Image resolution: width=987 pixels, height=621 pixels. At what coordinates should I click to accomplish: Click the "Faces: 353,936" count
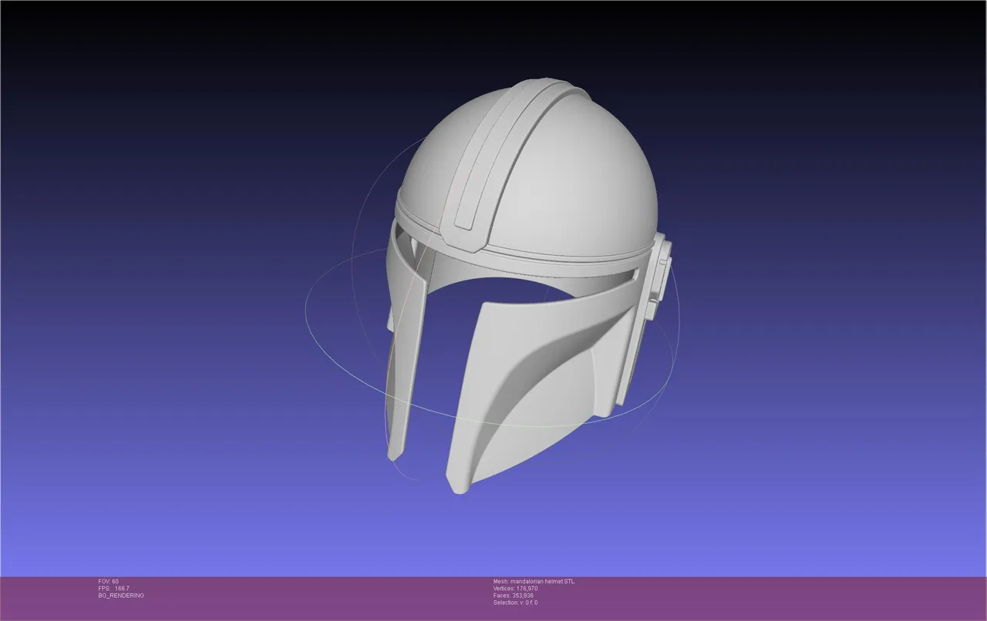513,596
